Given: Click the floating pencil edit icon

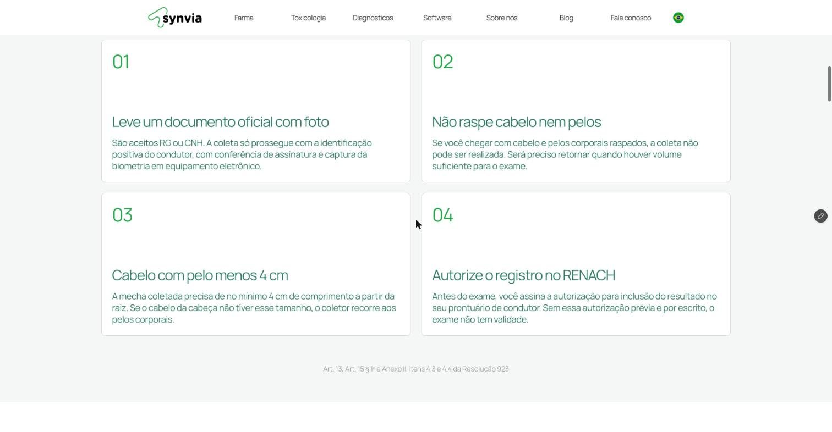Looking at the screenshot, I should tap(820, 216).
